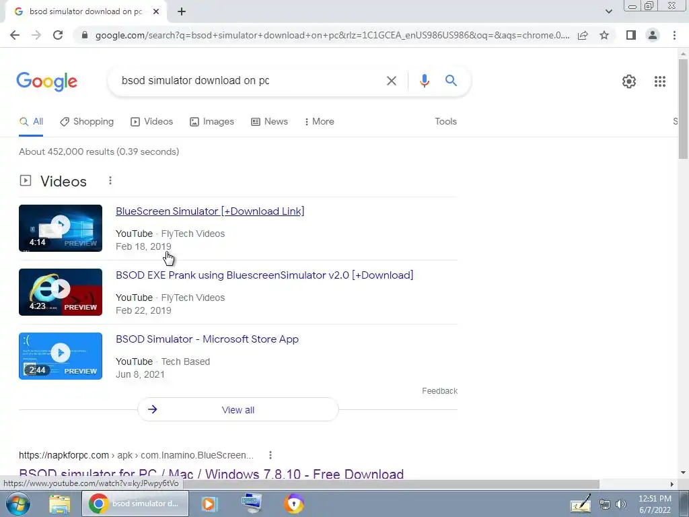This screenshot has width=689, height=517.
Task: Open options menu beside Videos heading
Action: click(110, 180)
